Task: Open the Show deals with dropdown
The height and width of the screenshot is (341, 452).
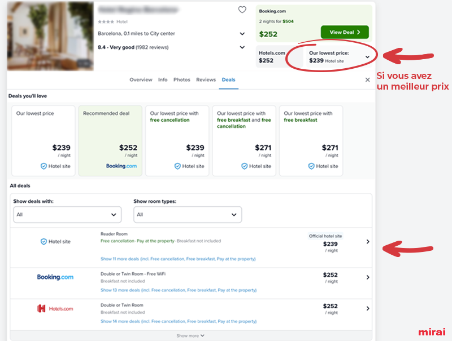Action: 67,215
